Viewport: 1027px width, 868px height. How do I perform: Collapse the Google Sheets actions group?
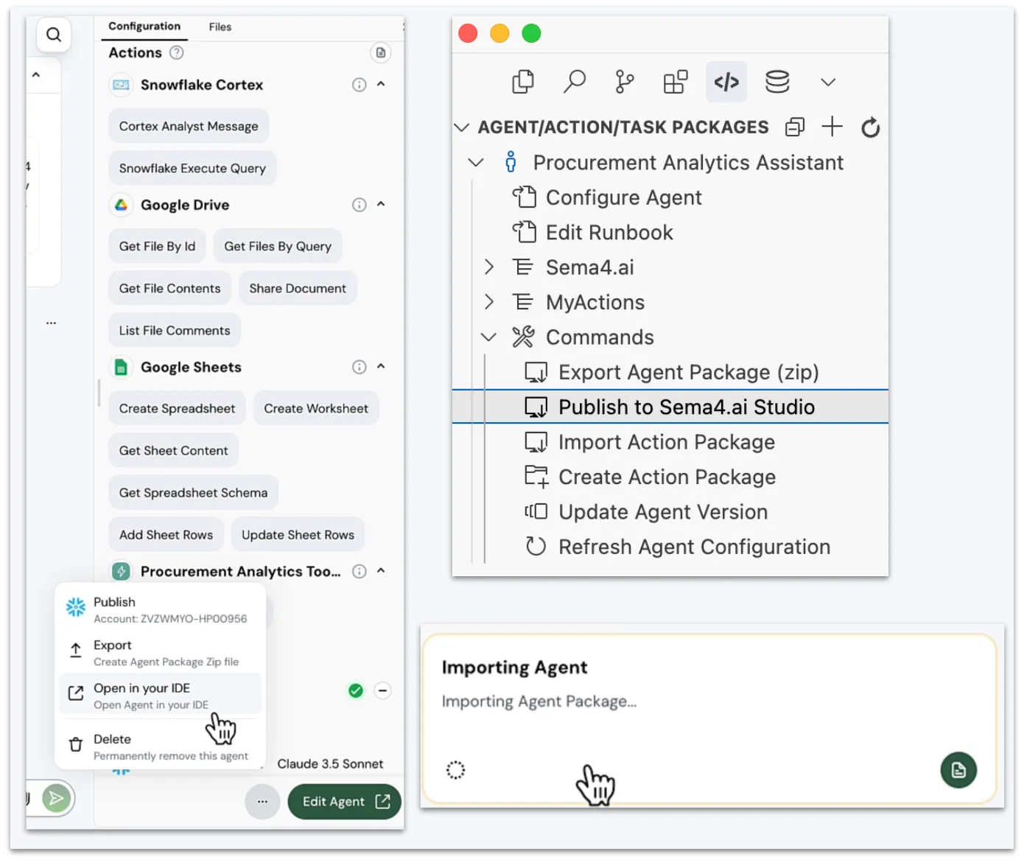pyautogui.click(x=381, y=366)
